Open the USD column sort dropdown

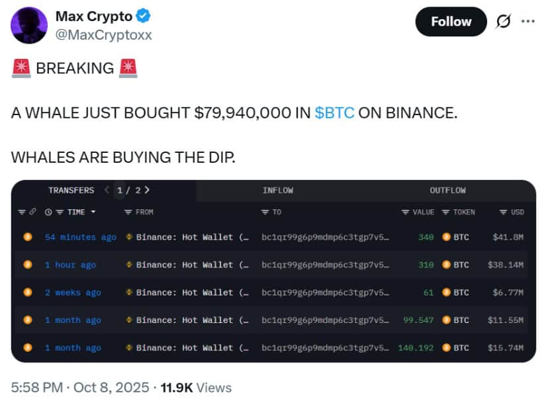point(504,212)
